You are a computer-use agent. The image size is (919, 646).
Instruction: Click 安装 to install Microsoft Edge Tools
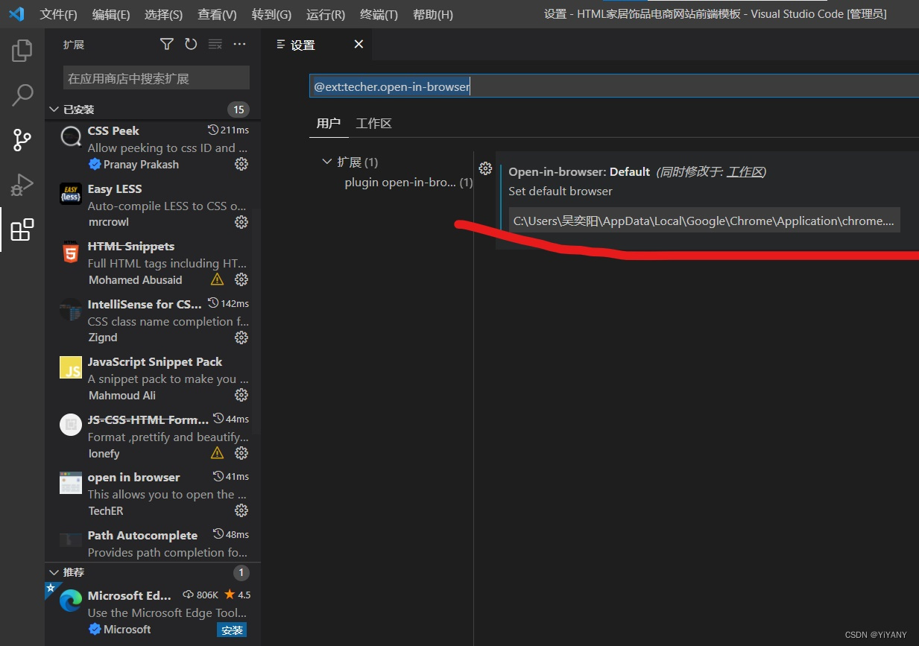point(231,630)
